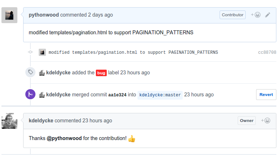Open the red bug label
The width and height of the screenshot is (280, 157).
pos(101,73)
